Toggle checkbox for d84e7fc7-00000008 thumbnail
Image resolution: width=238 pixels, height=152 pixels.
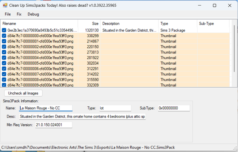pyautogui.click(x=4, y=79)
